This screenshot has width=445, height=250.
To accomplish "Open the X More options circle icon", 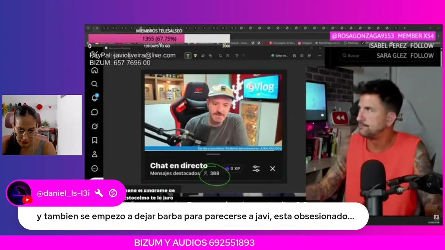I will point(95,168).
